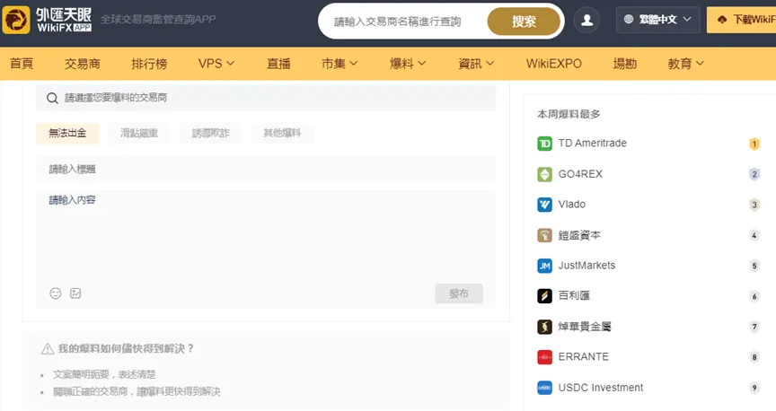Open the USDC Investment broker link

[x=601, y=388]
